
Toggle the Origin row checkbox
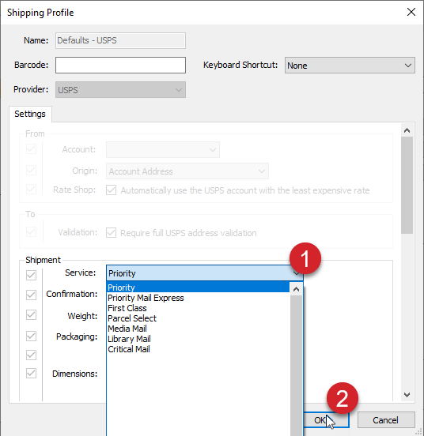[31, 170]
